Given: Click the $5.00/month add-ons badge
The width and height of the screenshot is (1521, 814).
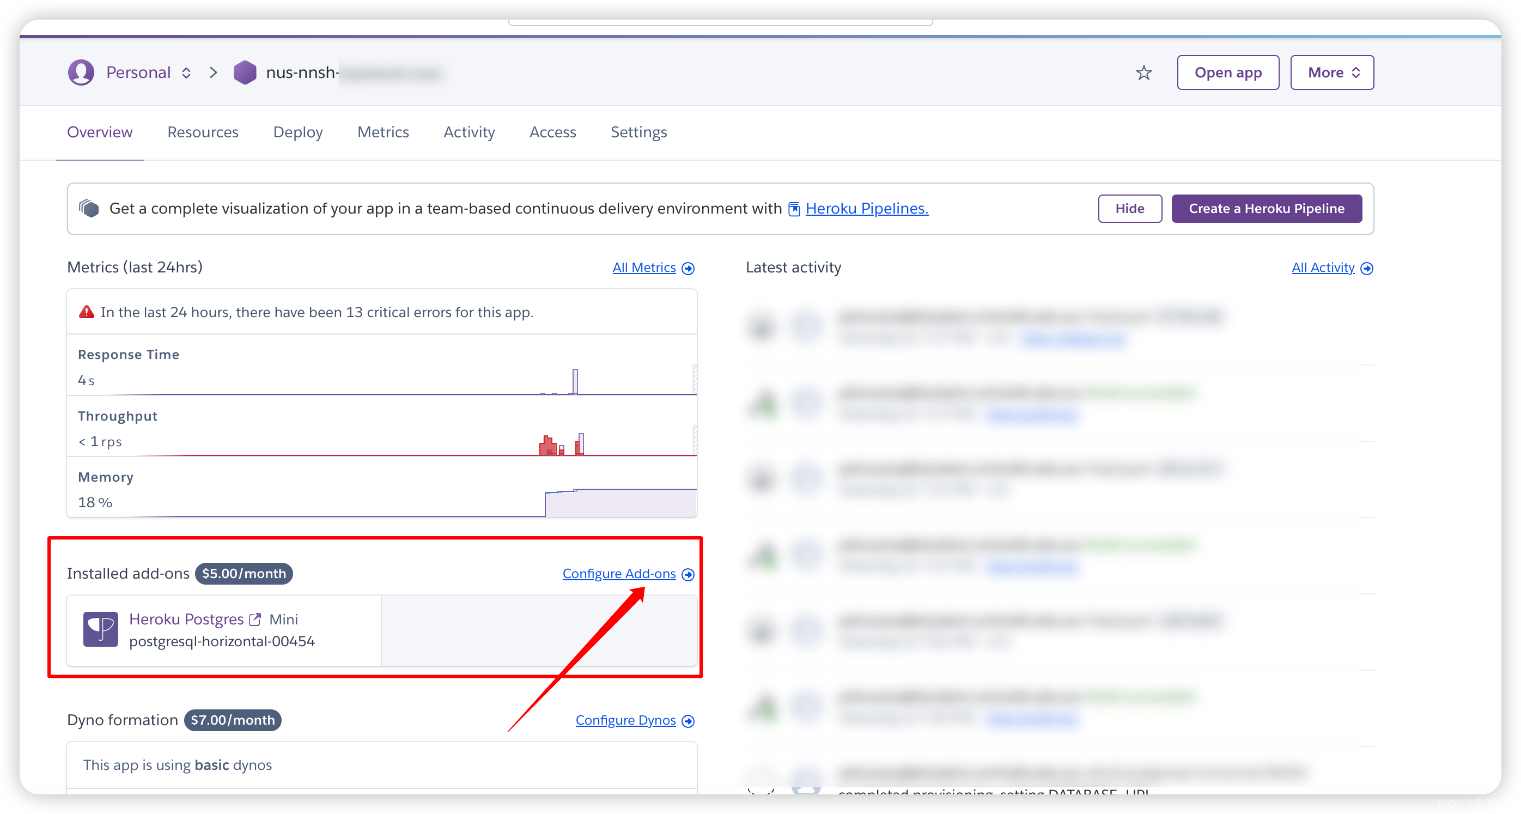Looking at the screenshot, I should click(x=246, y=573).
